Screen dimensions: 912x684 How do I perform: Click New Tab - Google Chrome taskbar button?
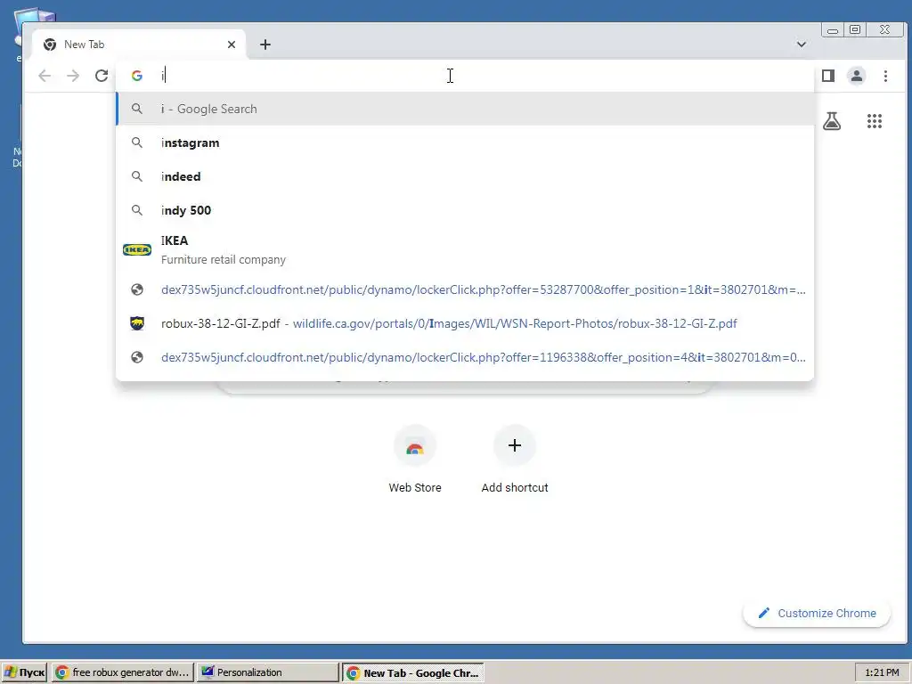[413, 672]
